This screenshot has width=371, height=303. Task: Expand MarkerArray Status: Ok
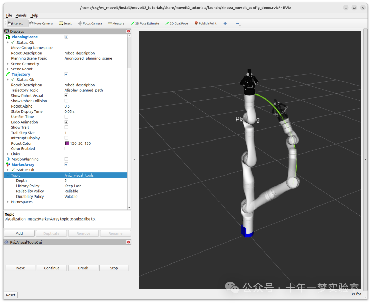pos(8,170)
